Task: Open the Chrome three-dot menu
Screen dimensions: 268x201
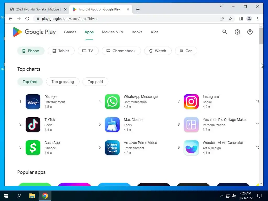Action: pyautogui.click(x=258, y=19)
